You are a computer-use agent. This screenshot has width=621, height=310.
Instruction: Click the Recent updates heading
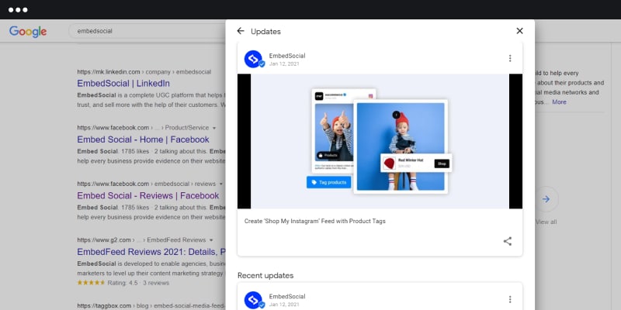coord(265,276)
